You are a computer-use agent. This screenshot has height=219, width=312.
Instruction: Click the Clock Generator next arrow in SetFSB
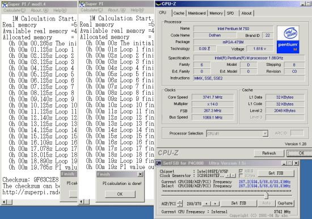coord(233,176)
